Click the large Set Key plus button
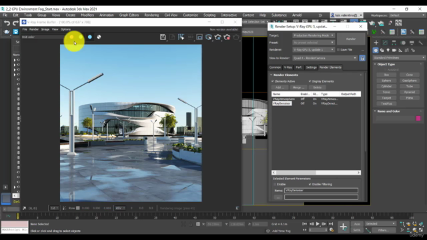Screen dimensions: 427x240 [344, 227]
